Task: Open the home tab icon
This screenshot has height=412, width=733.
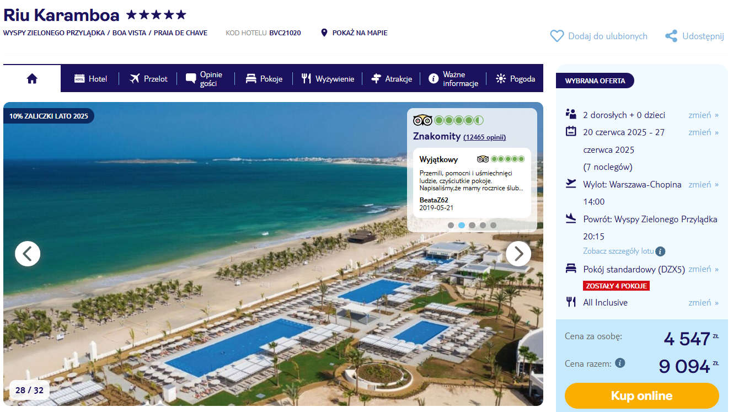Action: pyautogui.click(x=32, y=79)
